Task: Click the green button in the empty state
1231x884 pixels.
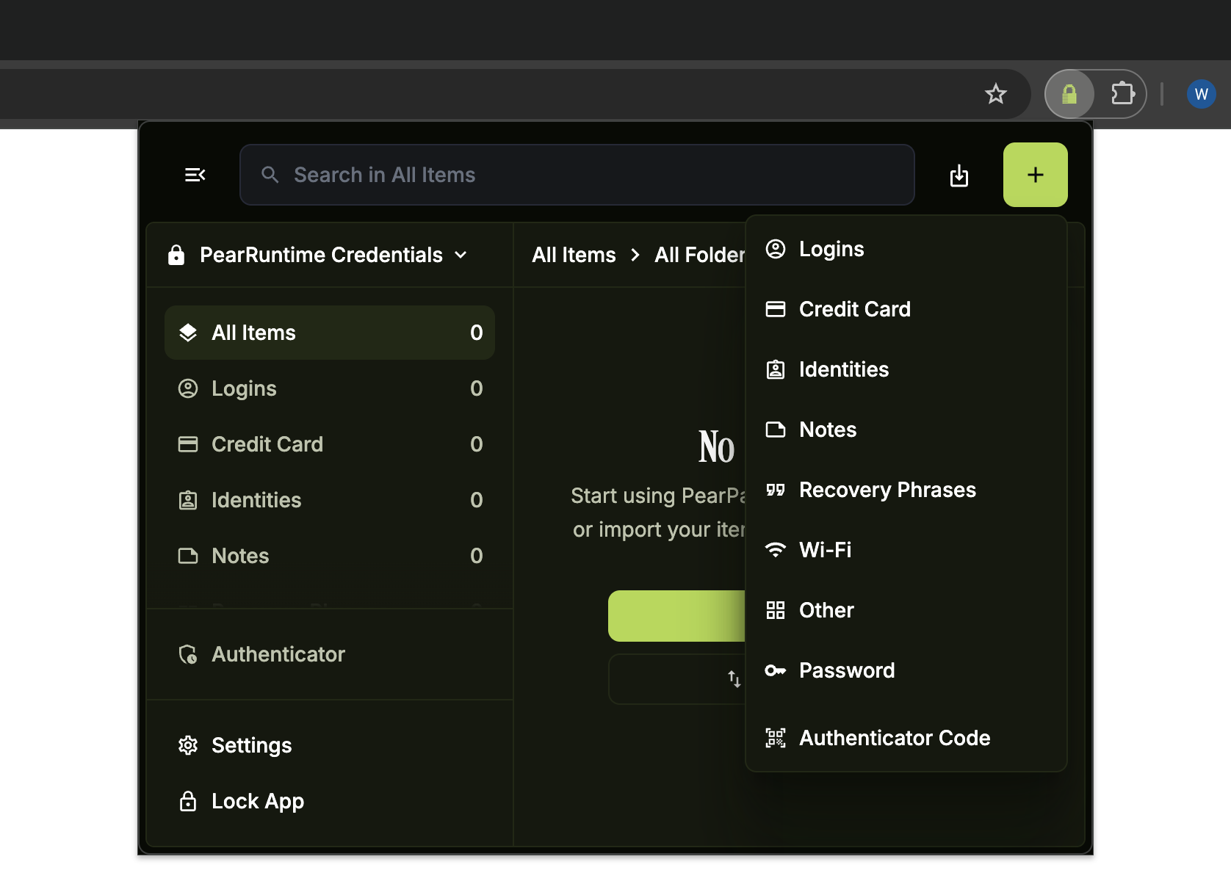Action: click(x=676, y=616)
